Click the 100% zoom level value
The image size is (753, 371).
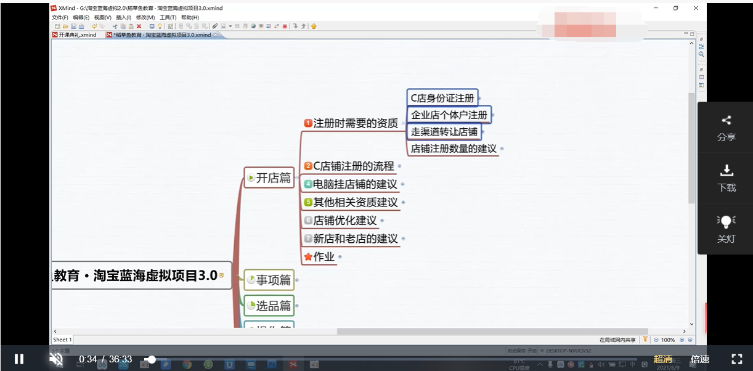(x=668, y=340)
